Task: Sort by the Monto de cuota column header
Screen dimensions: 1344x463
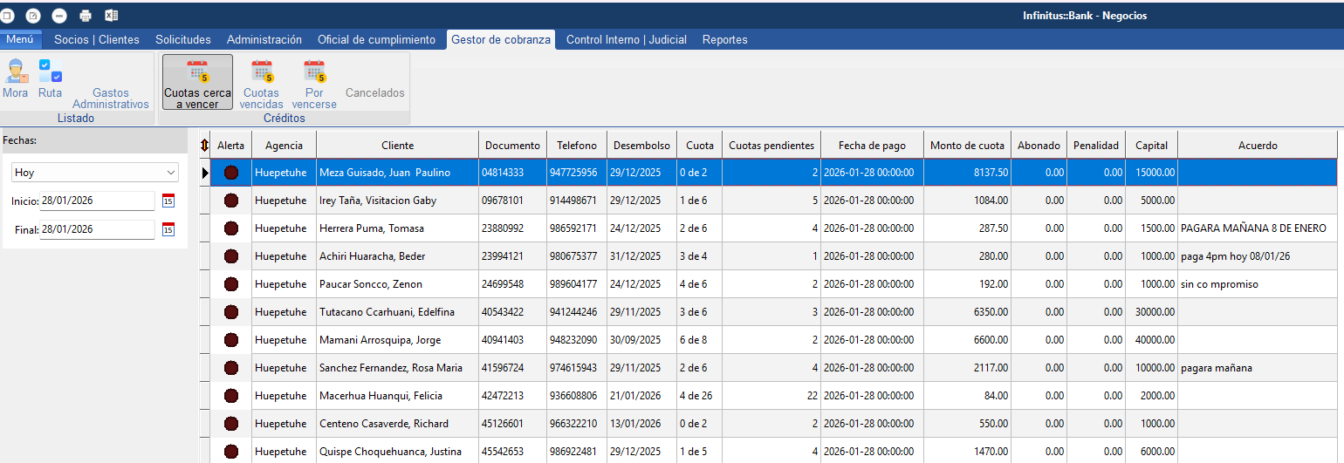Action: [x=967, y=146]
